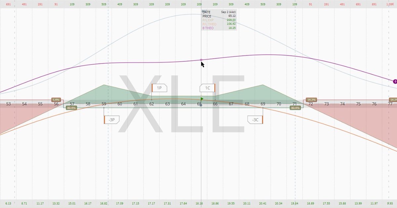Click price 63 on the axis
This screenshot has width=397, height=208.
[167, 104]
